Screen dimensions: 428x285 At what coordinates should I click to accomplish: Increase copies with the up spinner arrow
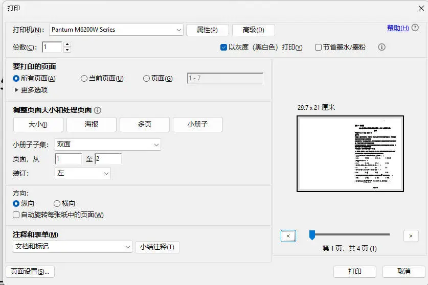(67, 44)
